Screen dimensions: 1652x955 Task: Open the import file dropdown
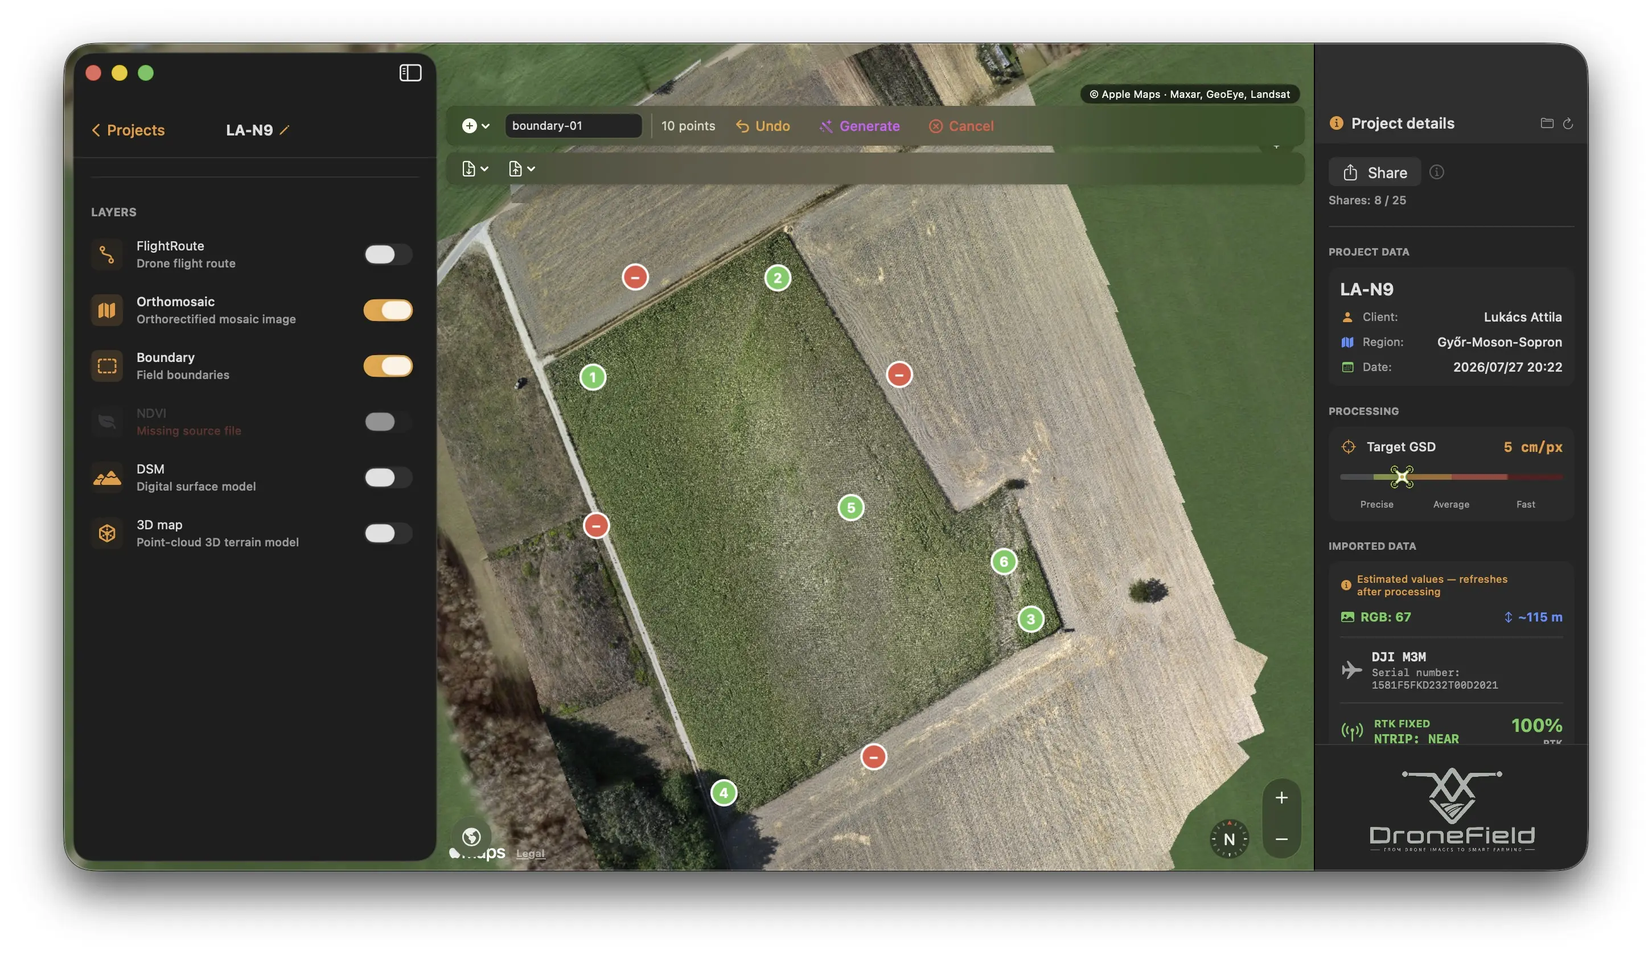tap(475, 168)
